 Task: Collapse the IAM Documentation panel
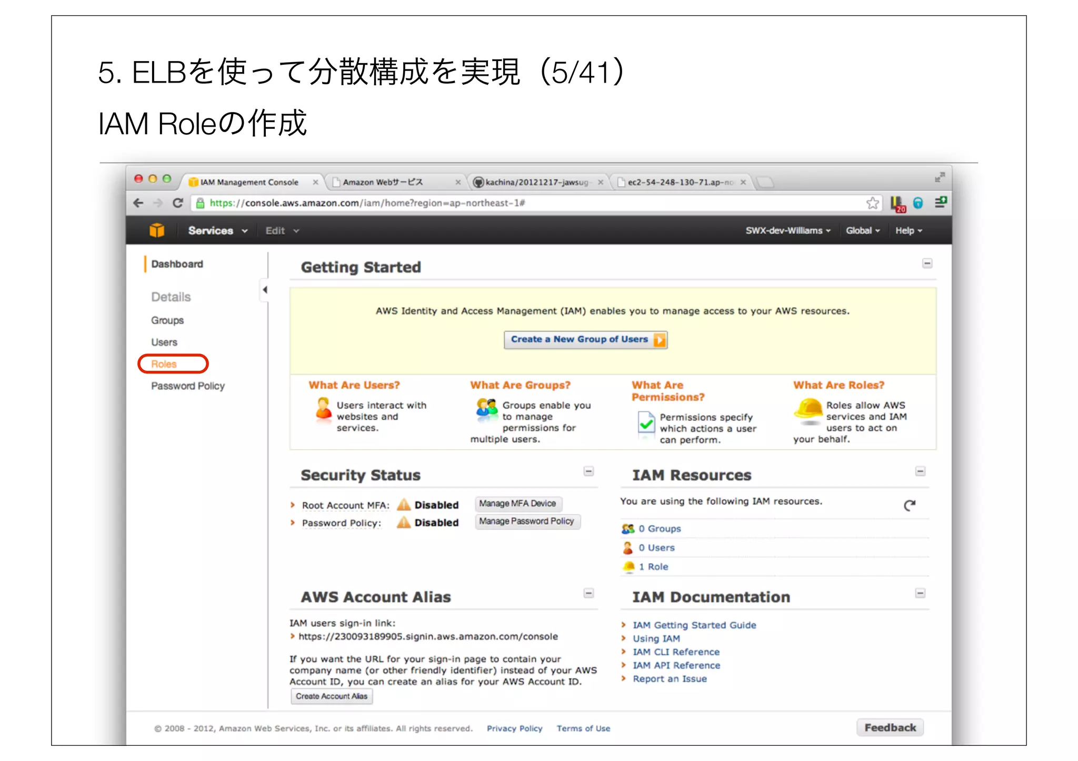pos(920,594)
